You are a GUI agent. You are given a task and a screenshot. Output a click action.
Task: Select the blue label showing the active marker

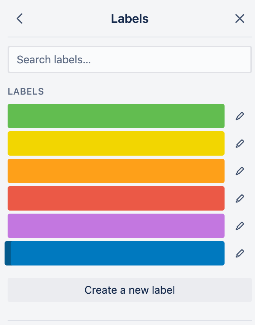click(116, 253)
